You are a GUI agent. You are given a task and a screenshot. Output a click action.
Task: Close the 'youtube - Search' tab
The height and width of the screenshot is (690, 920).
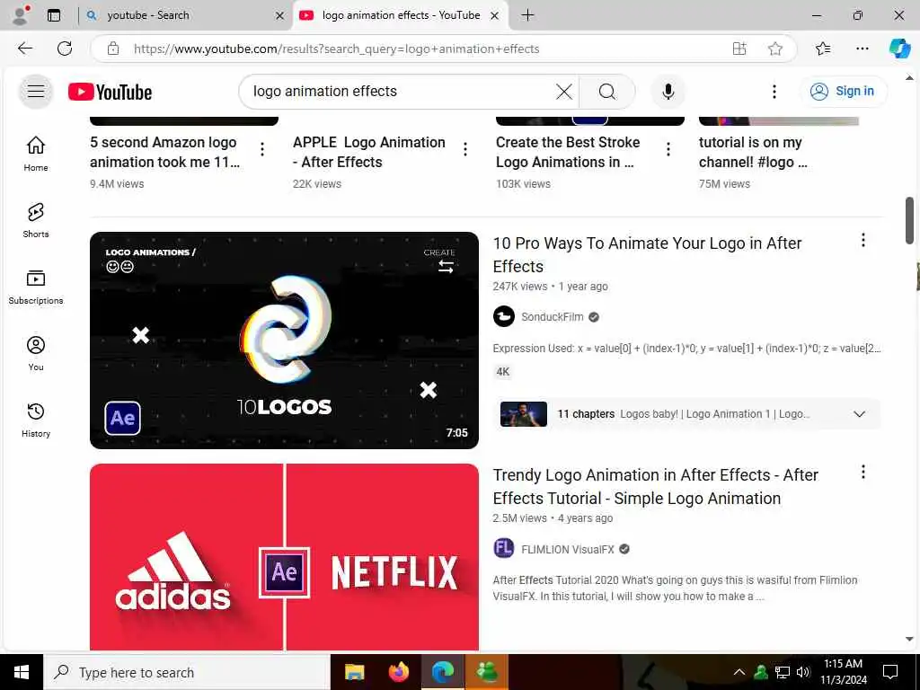[280, 16]
